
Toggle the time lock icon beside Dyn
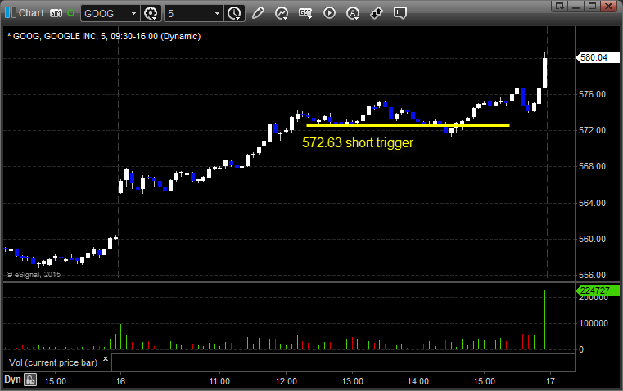coord(30,380)
